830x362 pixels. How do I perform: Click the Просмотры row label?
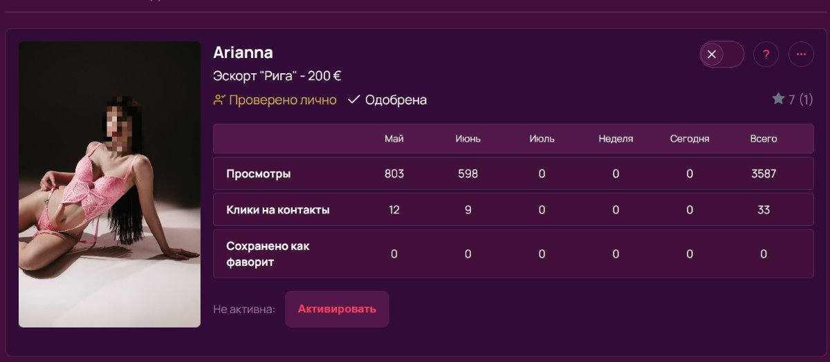259,174
